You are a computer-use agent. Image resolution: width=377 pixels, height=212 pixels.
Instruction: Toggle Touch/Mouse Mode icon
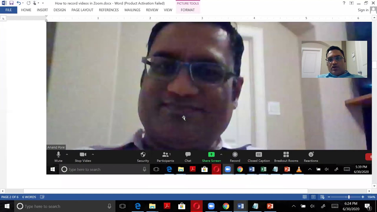pyautogui.click(x=34, y=3)
